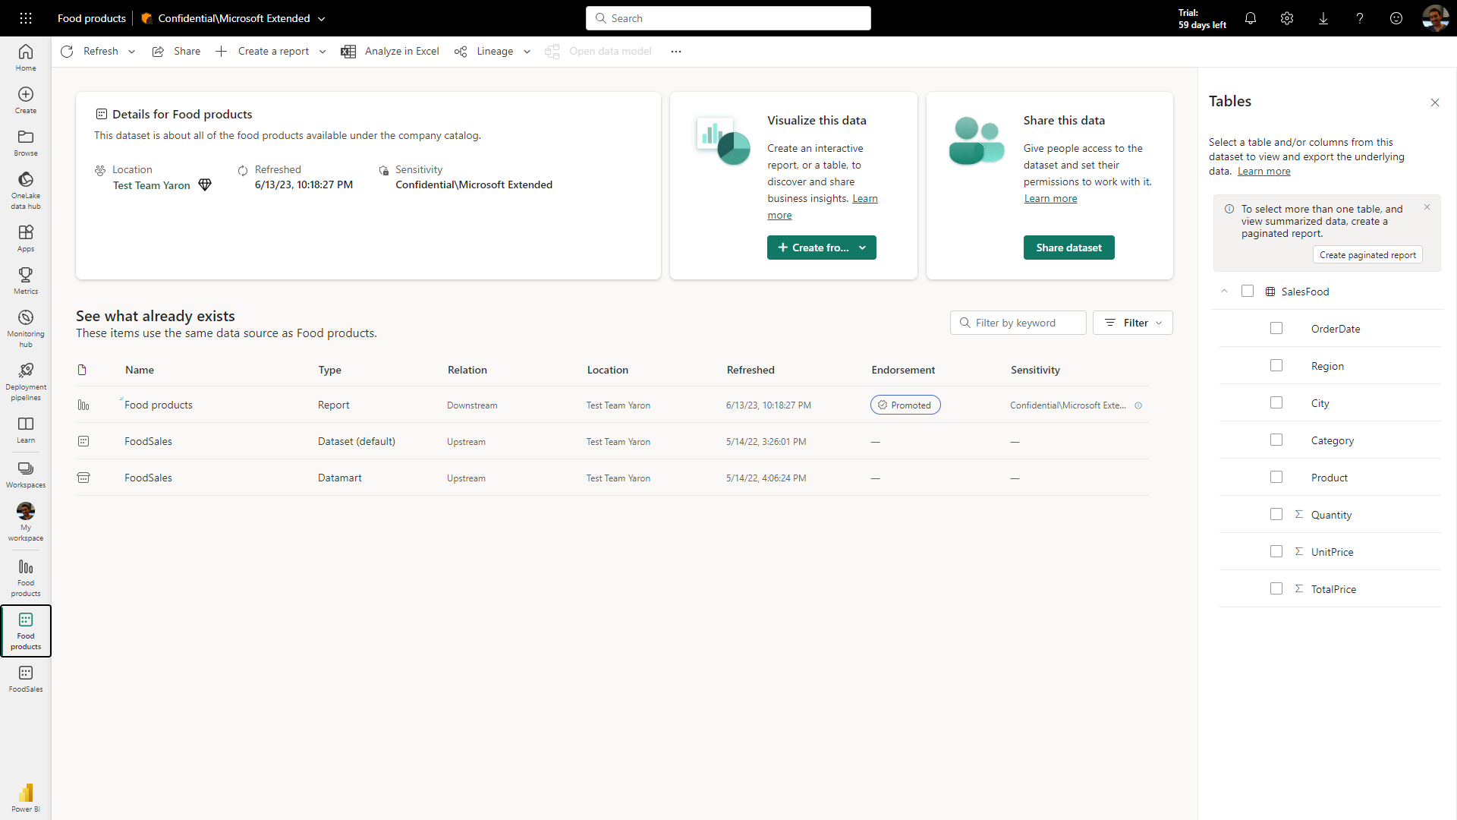Screen dimensions: 1457x820
Task: Dismiss the paginated report info banner
Action: [1427, 207]
